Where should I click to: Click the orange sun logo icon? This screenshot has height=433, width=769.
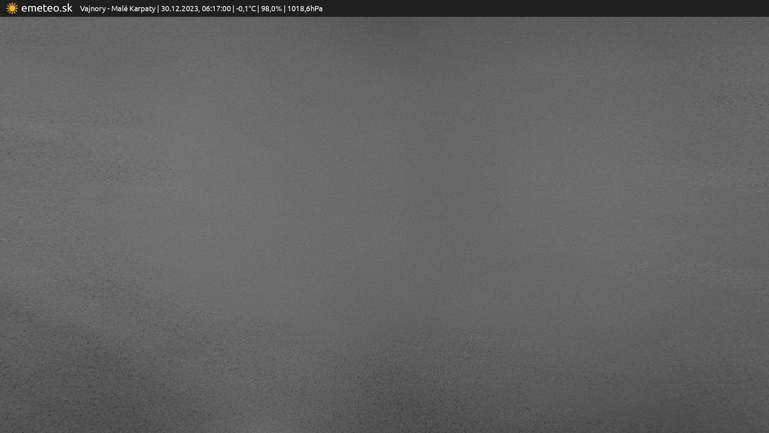point(12,8)
